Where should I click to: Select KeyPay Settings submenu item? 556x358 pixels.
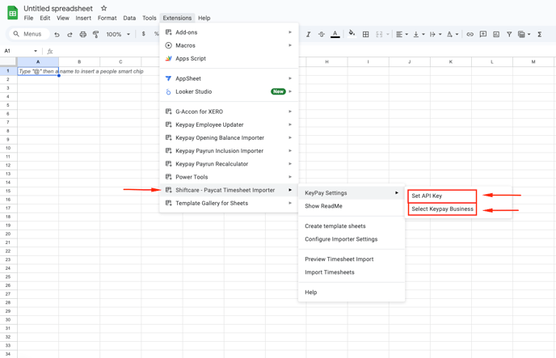click(352, 193)
